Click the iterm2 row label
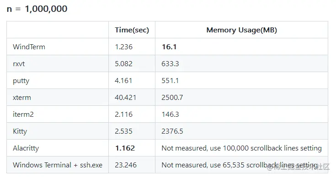This screenshot has height=177, width=336. click(x=23, y=115)
